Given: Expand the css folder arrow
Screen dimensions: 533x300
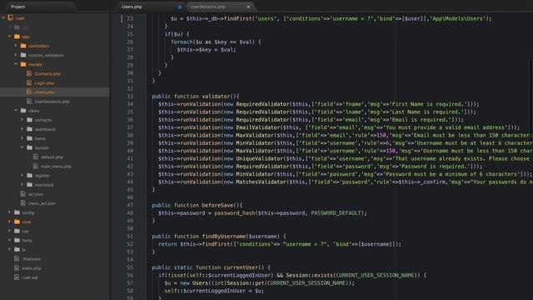Looking at the screenshot, I should pyautogui.click(x=9, y=231).
